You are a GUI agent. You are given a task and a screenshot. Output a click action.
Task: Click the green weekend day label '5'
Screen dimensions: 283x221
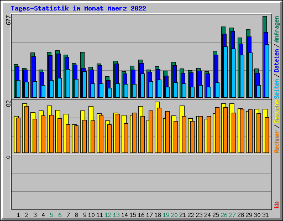tap(51, 215)
